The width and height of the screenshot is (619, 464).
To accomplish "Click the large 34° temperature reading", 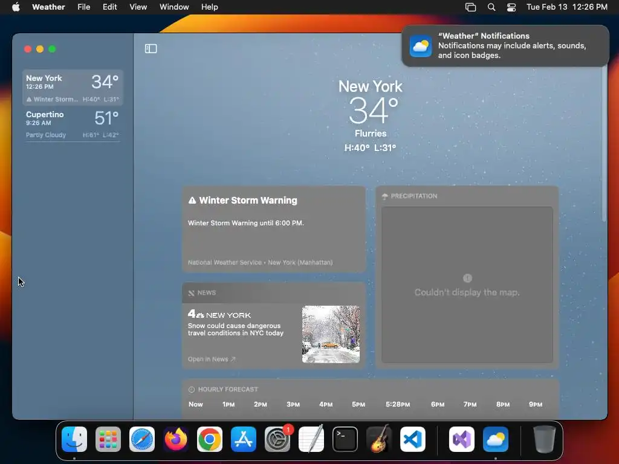I will click(x=374, y=111).
